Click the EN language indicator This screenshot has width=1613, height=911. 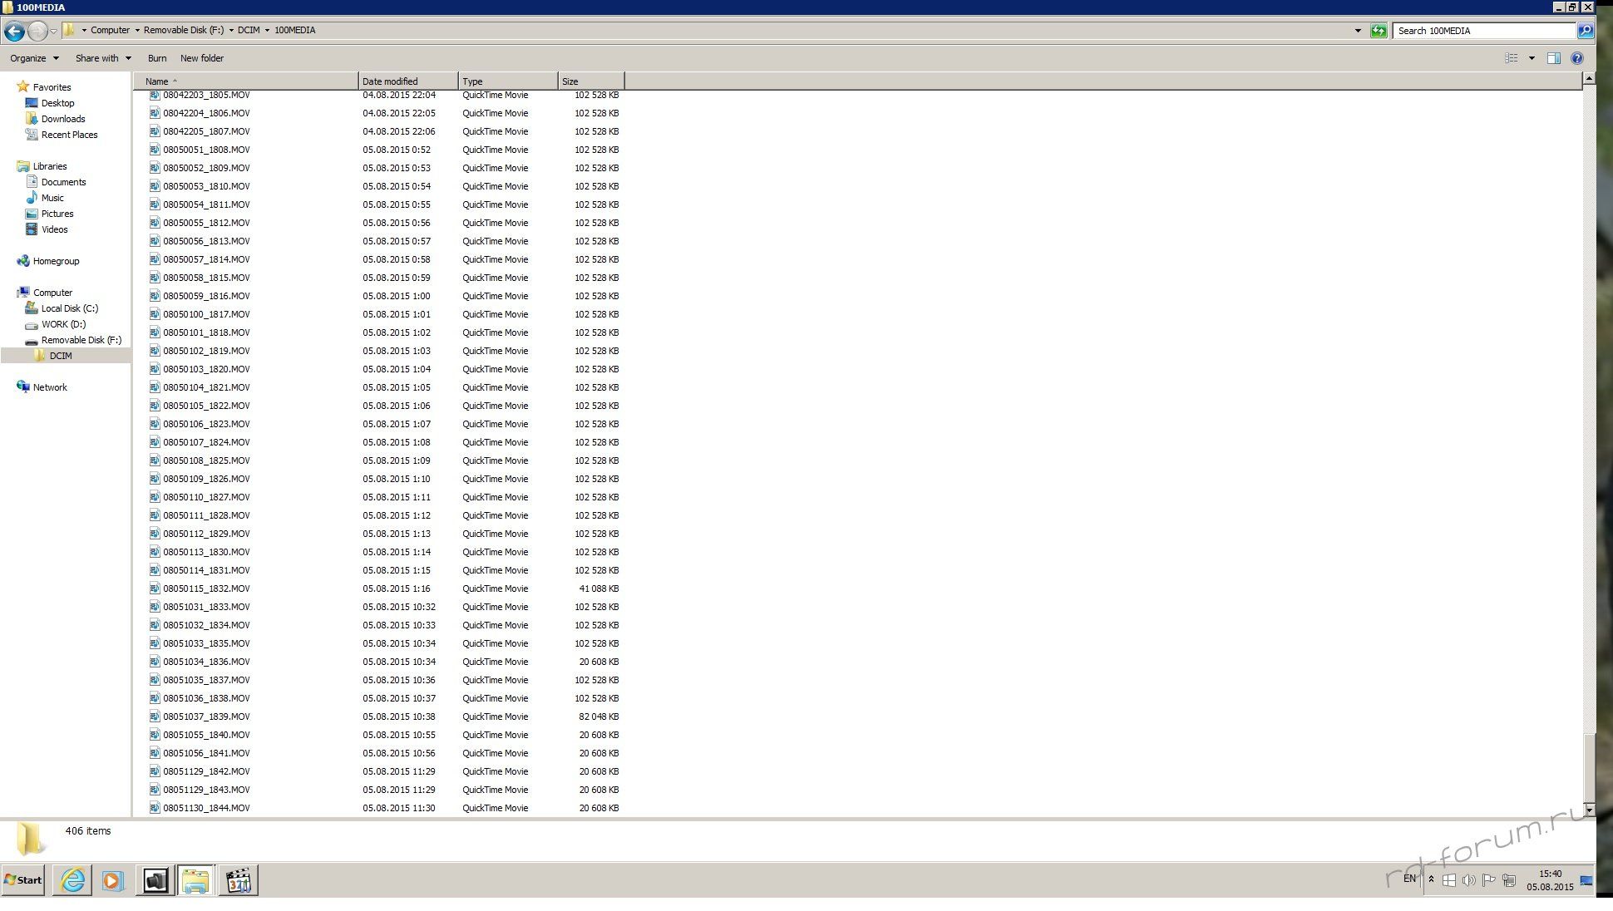(x=1409, y=879)
